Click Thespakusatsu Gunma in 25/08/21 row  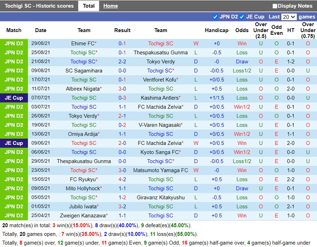click(160, 53)
